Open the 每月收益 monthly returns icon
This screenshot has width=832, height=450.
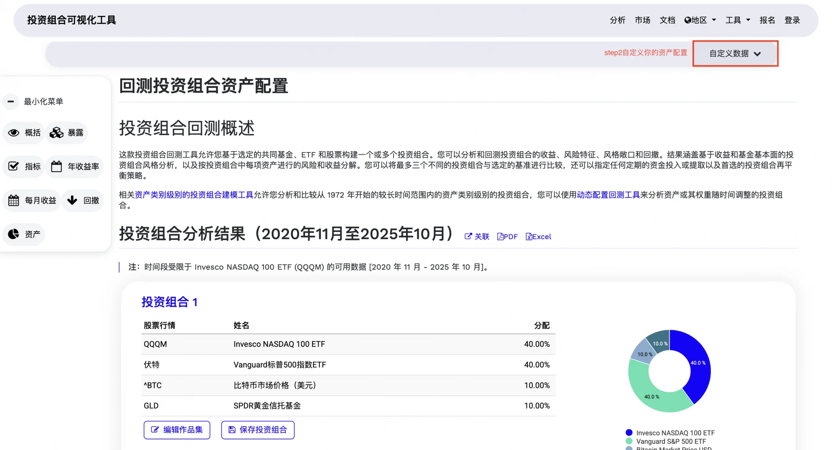pos(13,200)
